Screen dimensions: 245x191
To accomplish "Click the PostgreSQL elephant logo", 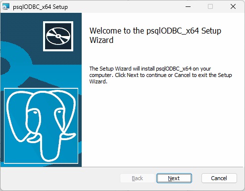I will tap(41, 126).
